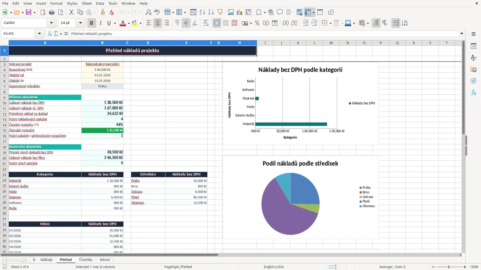Insert Hyperlink globe icon

pyautogui.click(x=271, y=12)
